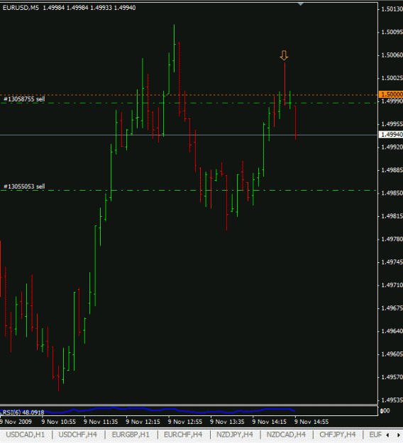Select the EURGBP,H1 chart tab
403x443 pixels.
coord(131,434)
